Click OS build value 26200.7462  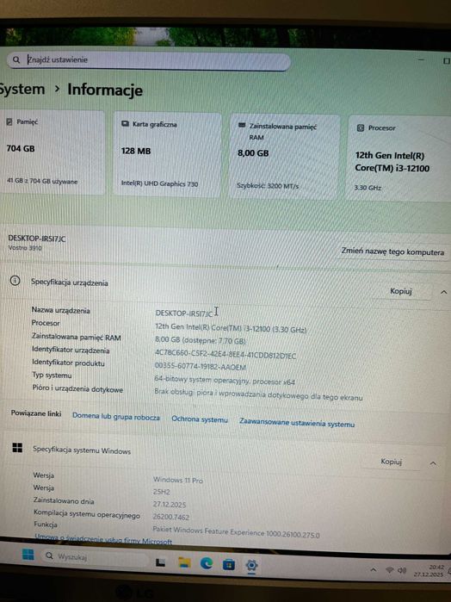(x=171, y=517)
